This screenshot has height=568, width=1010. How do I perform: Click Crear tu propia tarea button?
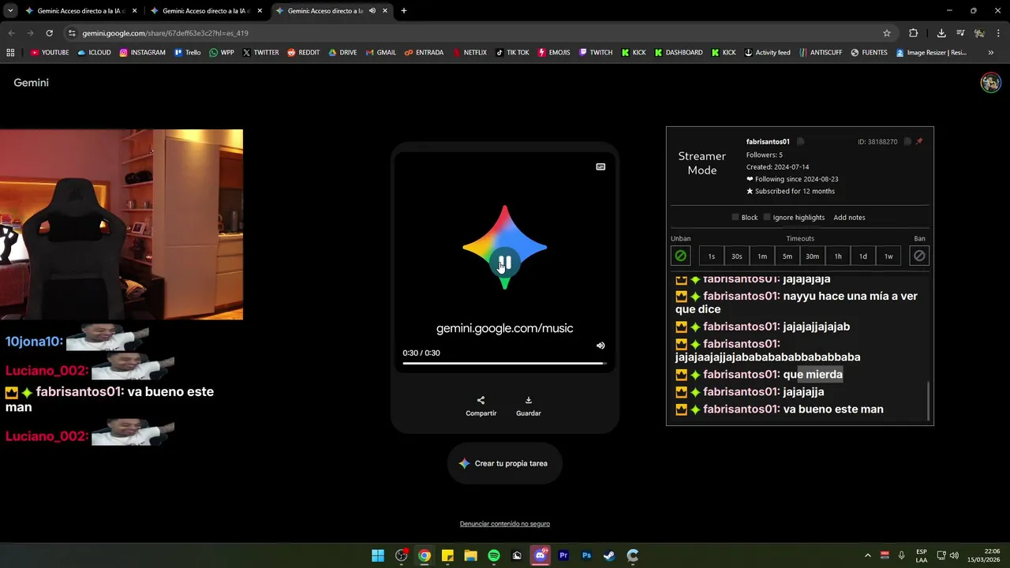click(x=505, y=464)
